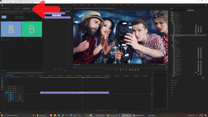Toggle Snap in the timeline header
Viewport: 208px width, 117px height.
[x=9, y=77]
